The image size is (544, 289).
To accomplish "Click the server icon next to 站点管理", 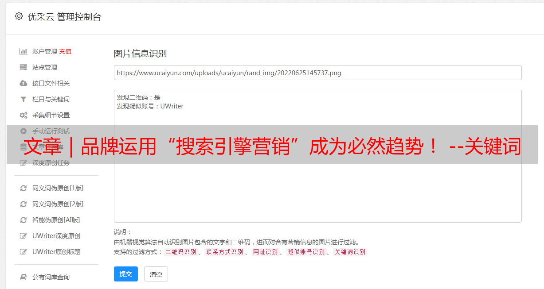I will 23,67.
